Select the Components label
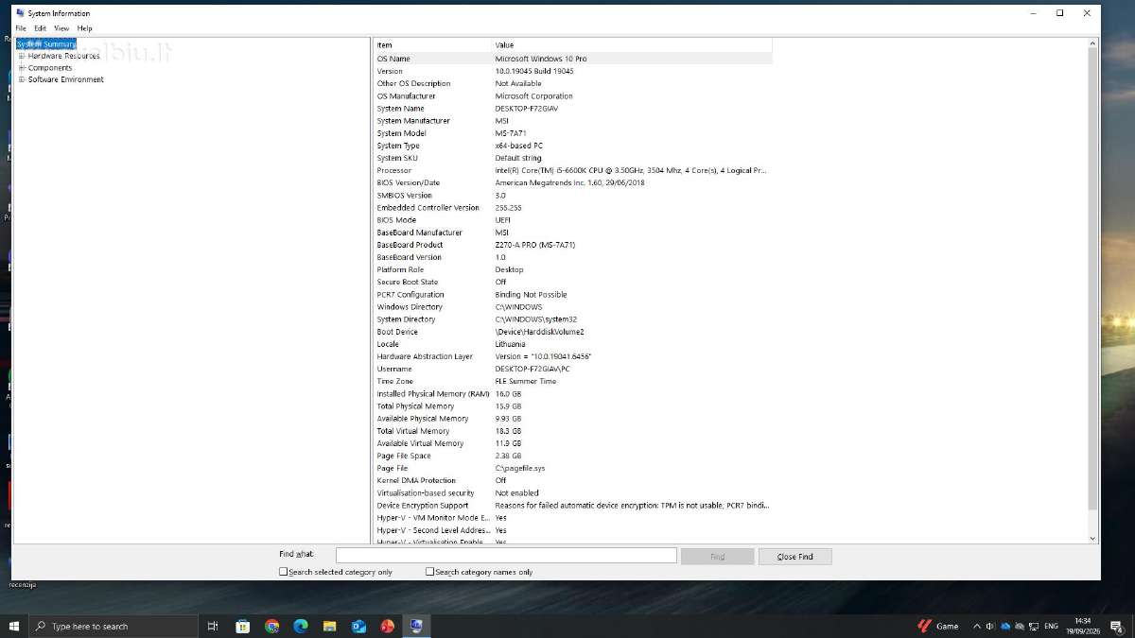This screenshot has height=638, width=1135. (x=50, y=68)
